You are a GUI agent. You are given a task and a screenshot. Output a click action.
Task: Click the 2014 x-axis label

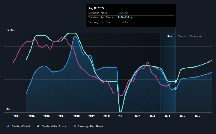[x=17, y=116]
